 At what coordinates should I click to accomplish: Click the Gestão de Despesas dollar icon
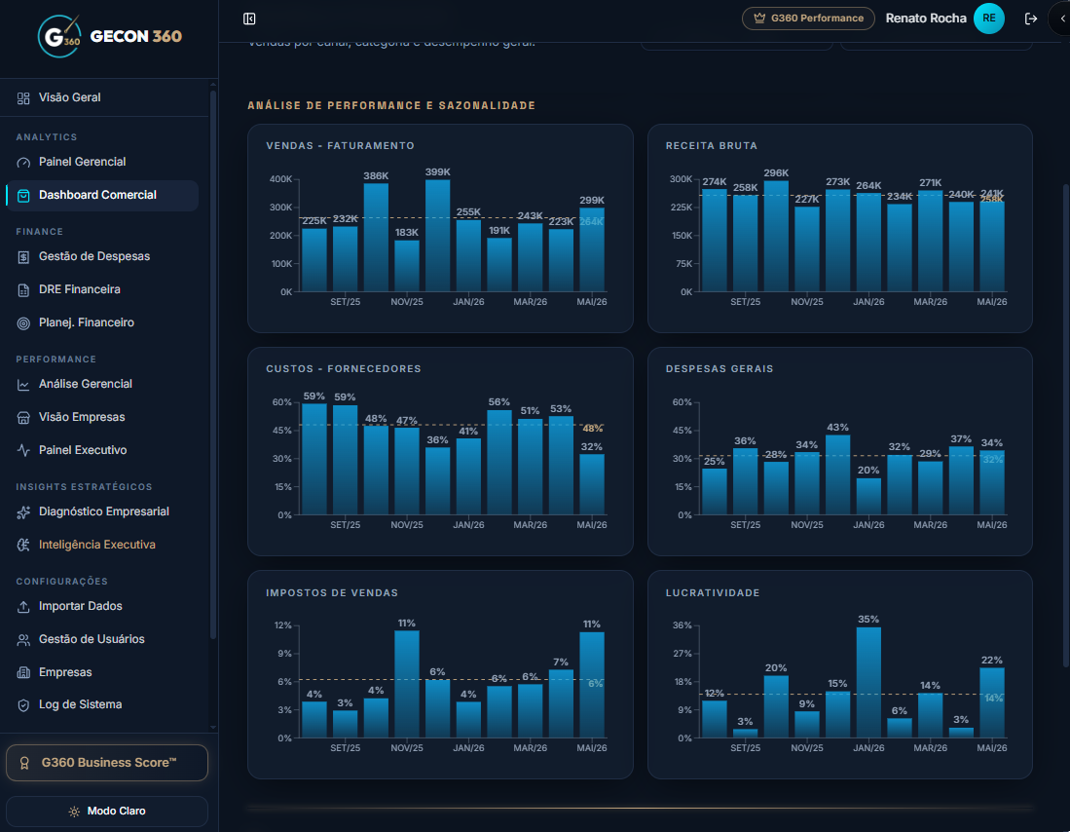coord(23,257)
